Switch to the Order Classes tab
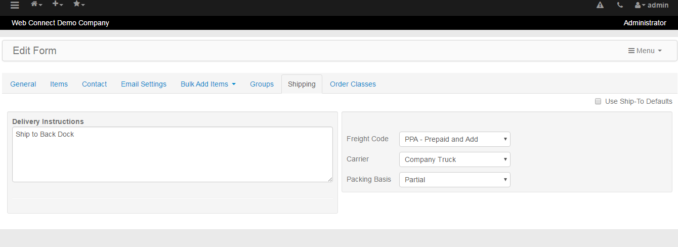 coord(353,84)
